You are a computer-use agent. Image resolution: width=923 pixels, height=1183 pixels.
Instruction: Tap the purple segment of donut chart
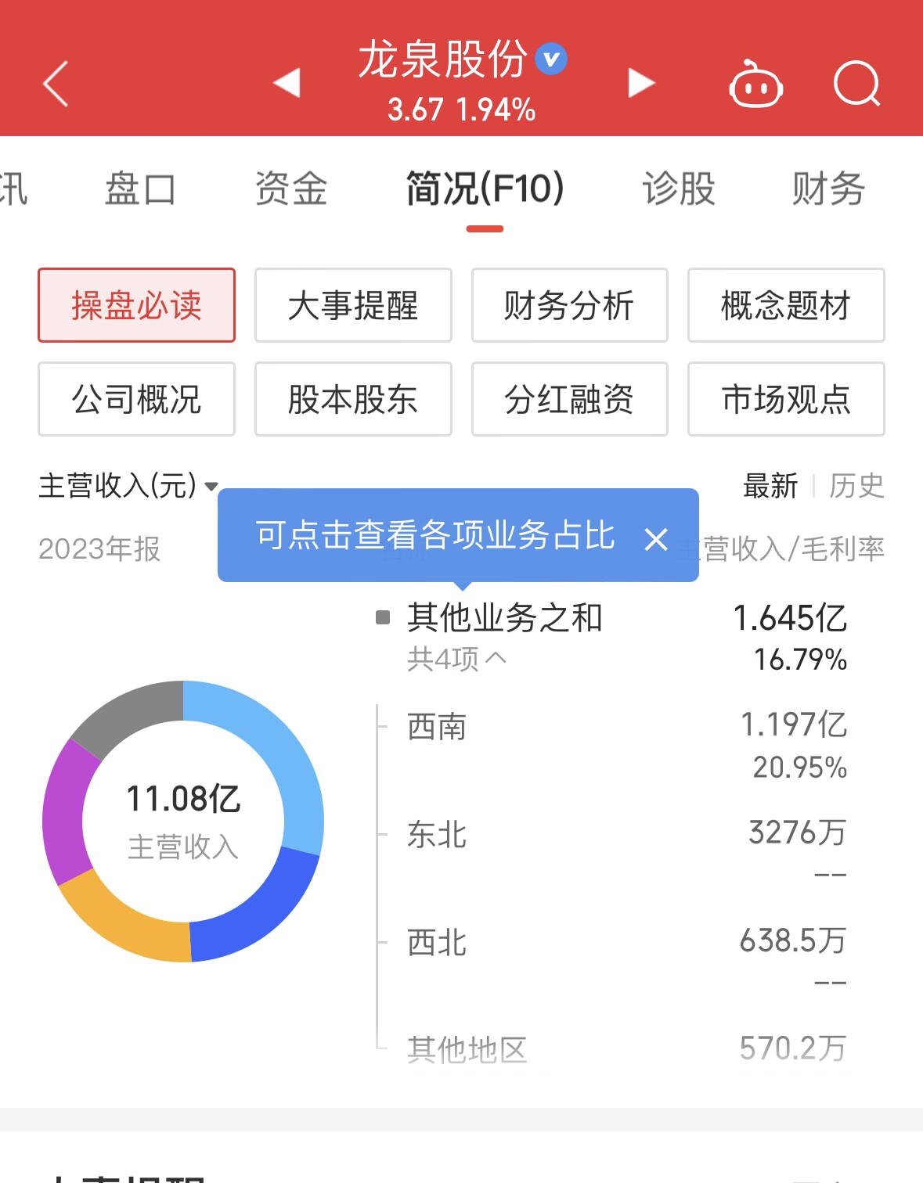[x=64, y=814]
